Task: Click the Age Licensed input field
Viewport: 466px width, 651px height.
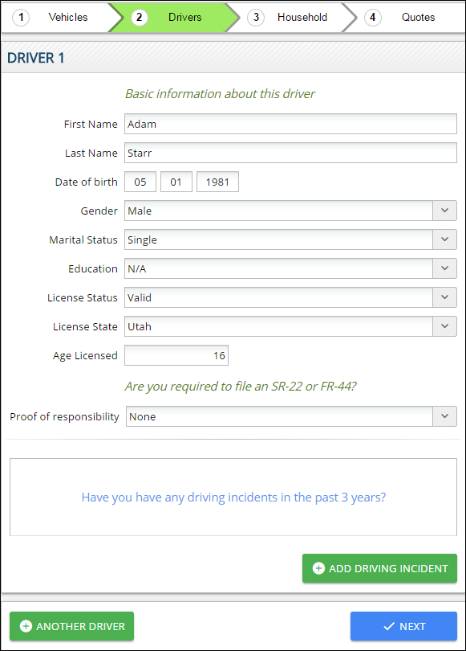Action: coord(176,355)
